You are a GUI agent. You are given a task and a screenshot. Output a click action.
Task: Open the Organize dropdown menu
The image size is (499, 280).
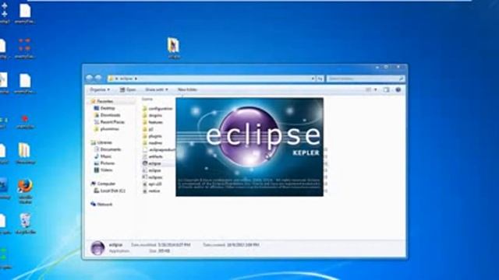click(x=100, y=90)
